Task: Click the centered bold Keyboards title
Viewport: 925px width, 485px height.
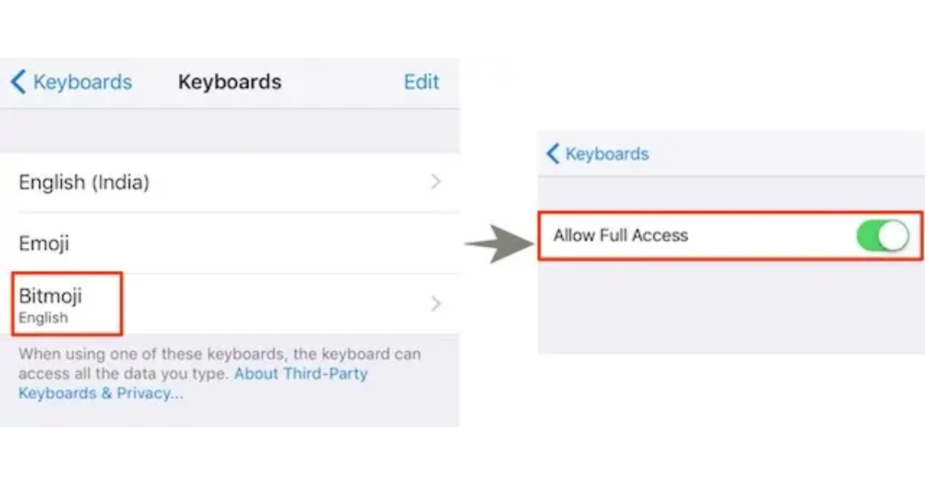Action: [x=230, y=82]
